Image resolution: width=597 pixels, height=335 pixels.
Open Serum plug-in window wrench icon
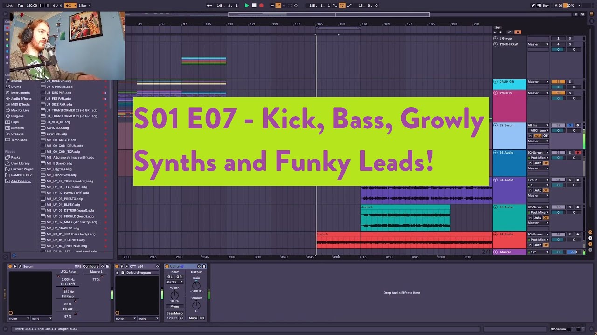coord(20,266)
